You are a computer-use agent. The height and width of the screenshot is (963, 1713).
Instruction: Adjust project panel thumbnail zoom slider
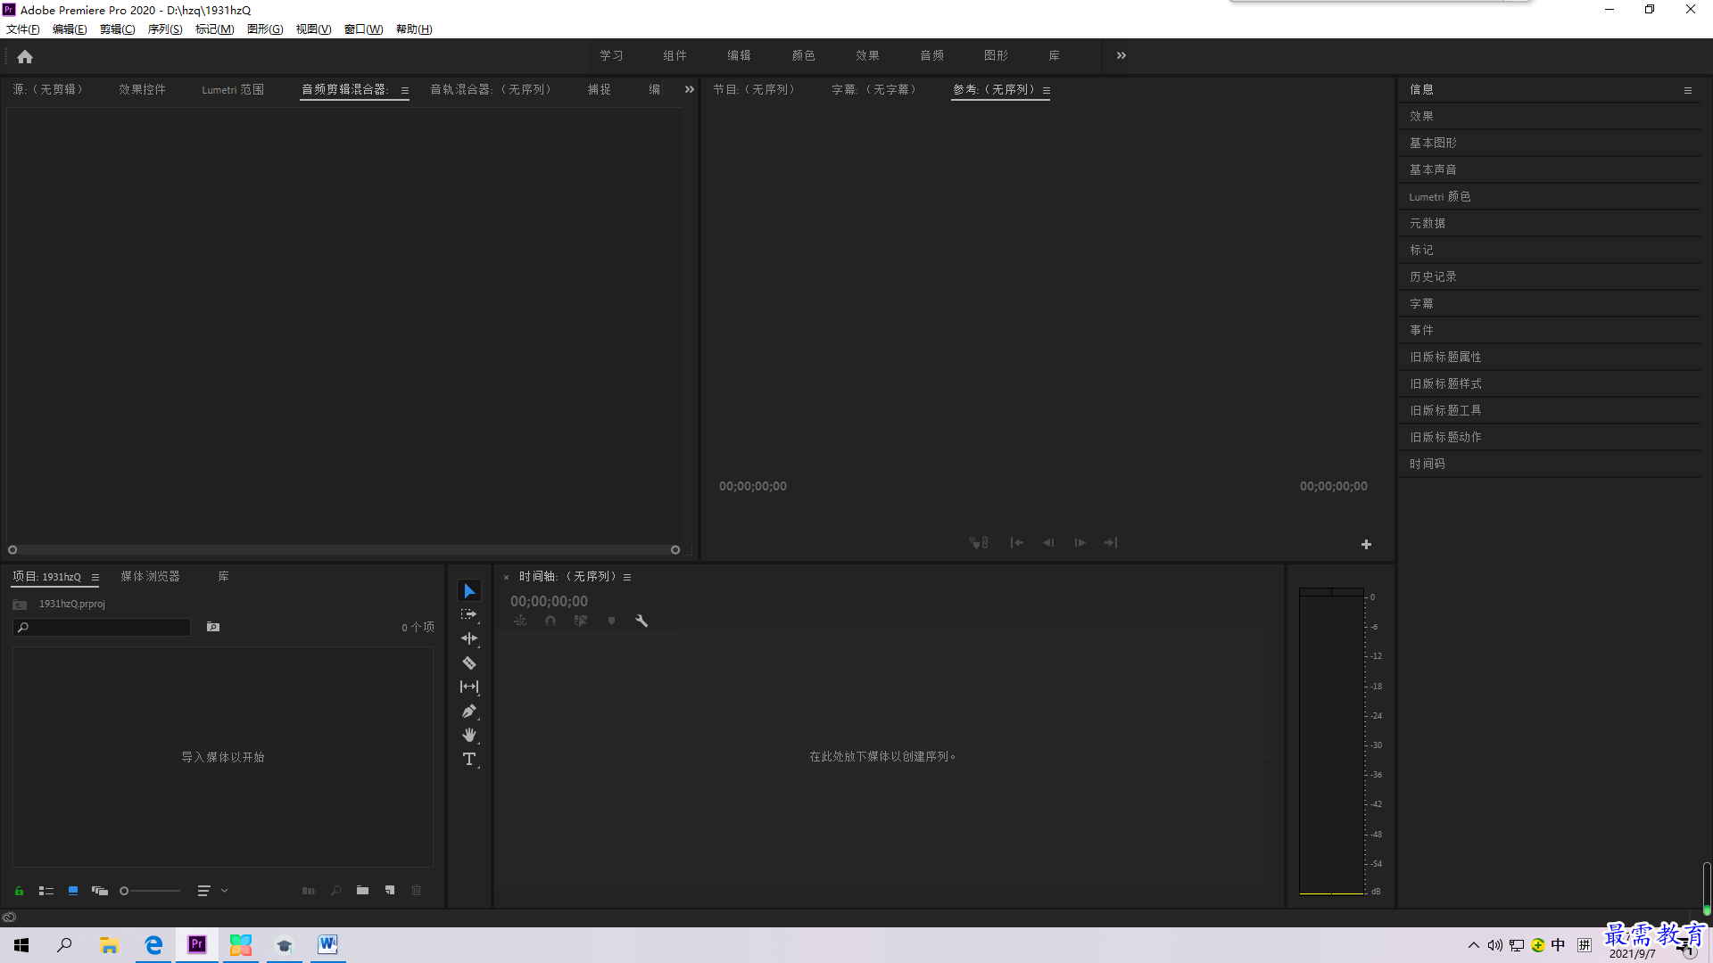[x=151, y=891]
